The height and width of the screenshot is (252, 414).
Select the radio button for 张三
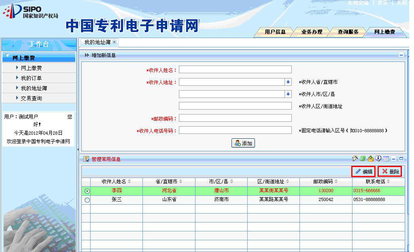tap(87, 200)
